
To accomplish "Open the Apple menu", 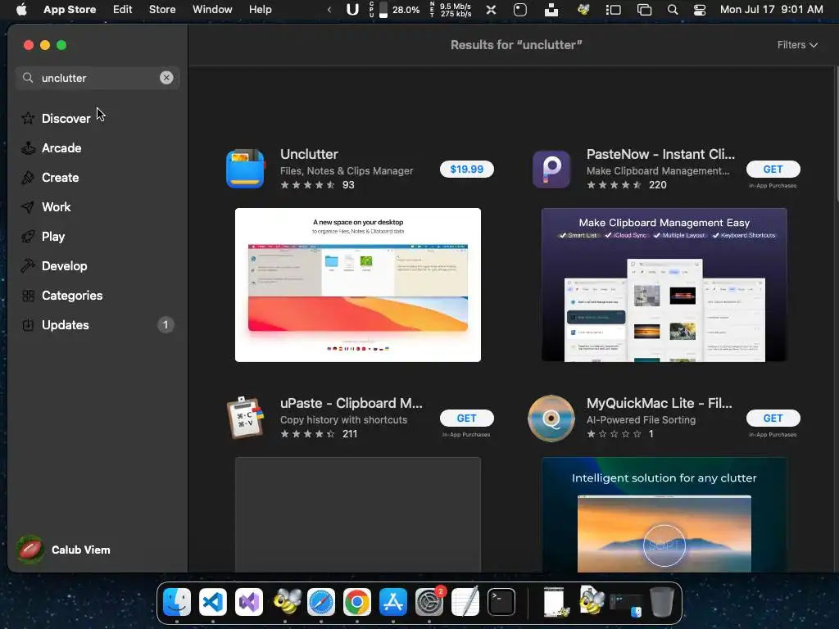I will coord(21,10).
